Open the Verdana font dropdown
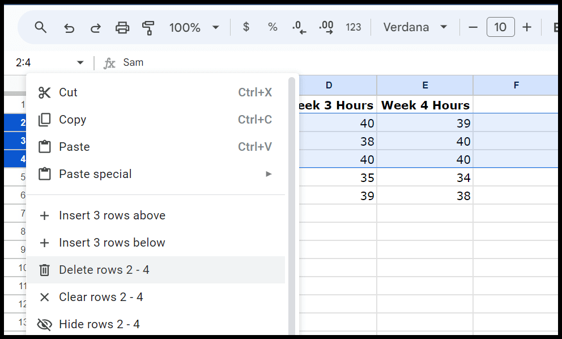 [x=415, y=27]
